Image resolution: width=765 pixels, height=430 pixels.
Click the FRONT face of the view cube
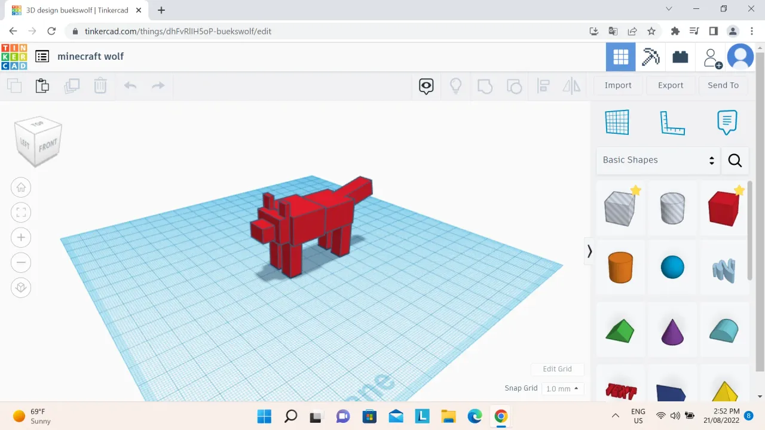click(x=48, y=145)
